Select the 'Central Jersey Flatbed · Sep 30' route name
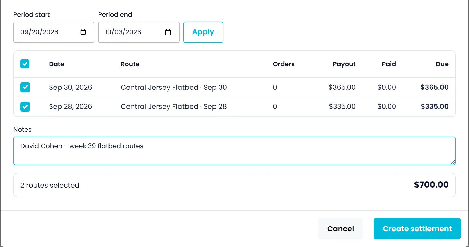Image resolution: width=469 pixels, height=247 pixels. (x=174, y=87)
